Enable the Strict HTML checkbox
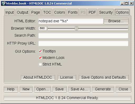This screenshot has height=104, width=135. [40, 64]
